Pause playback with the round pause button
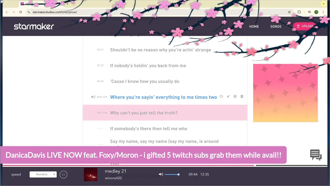This screenshot has height=186, width=330. pos(63,174)
